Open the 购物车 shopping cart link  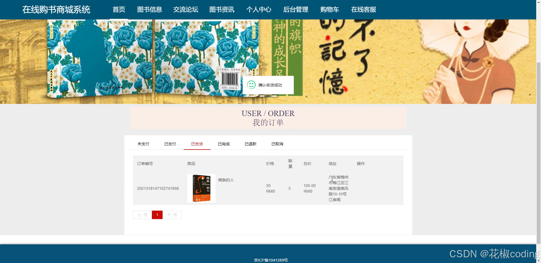(330, 10)
